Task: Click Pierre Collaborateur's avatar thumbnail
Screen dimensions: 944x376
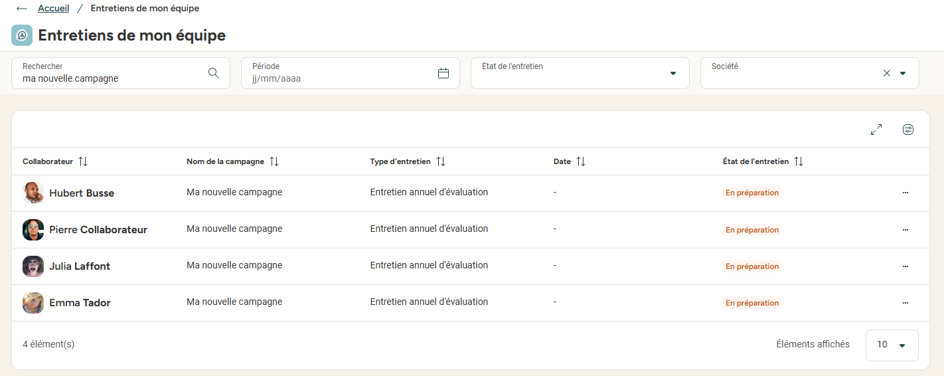Action: tap(33, 230)
